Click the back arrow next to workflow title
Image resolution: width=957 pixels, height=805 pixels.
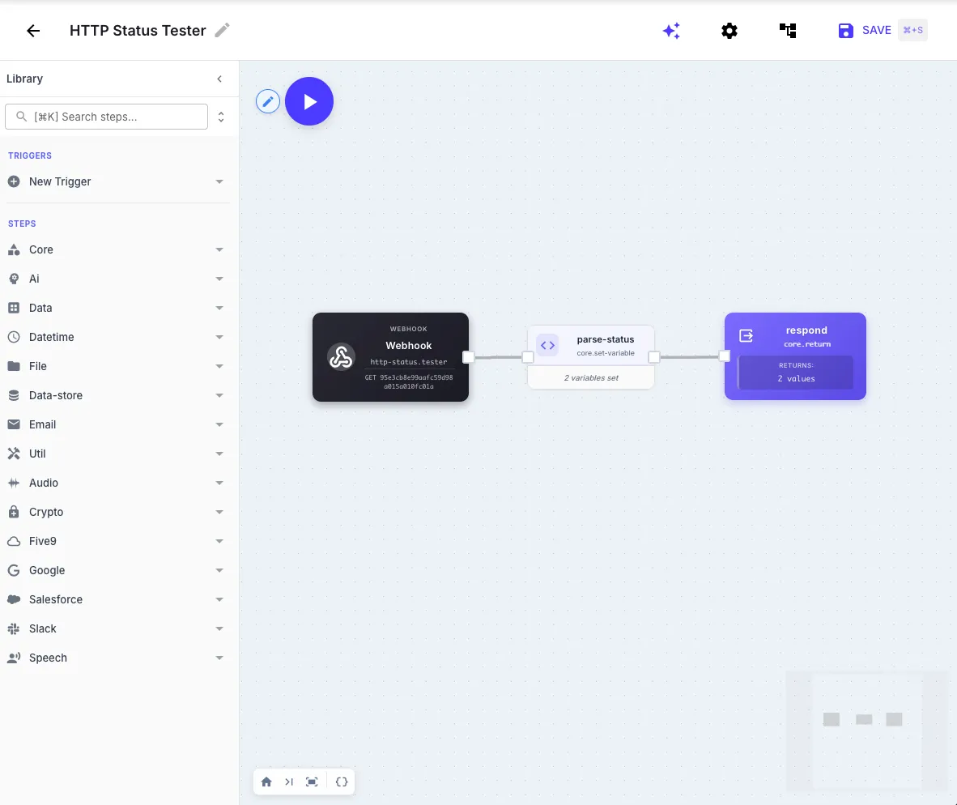click(32, 30)
